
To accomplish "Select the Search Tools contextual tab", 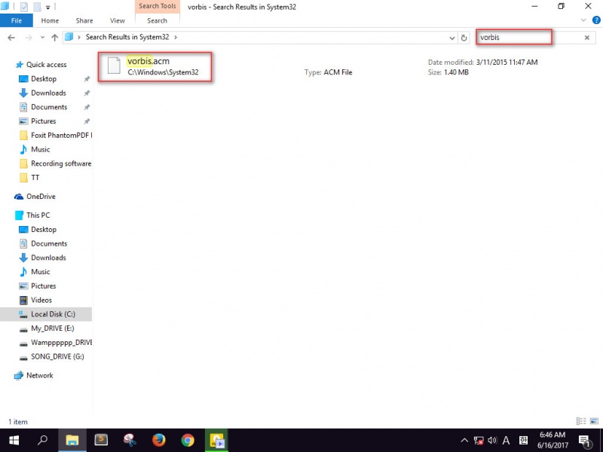I will pos(158,6).
